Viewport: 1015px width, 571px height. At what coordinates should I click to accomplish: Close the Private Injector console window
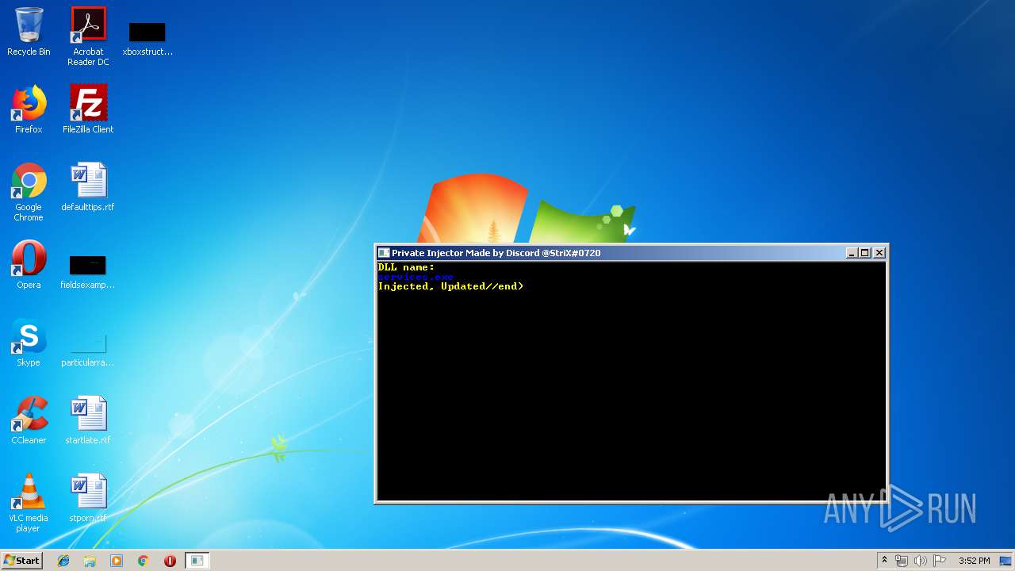[879, 253]
